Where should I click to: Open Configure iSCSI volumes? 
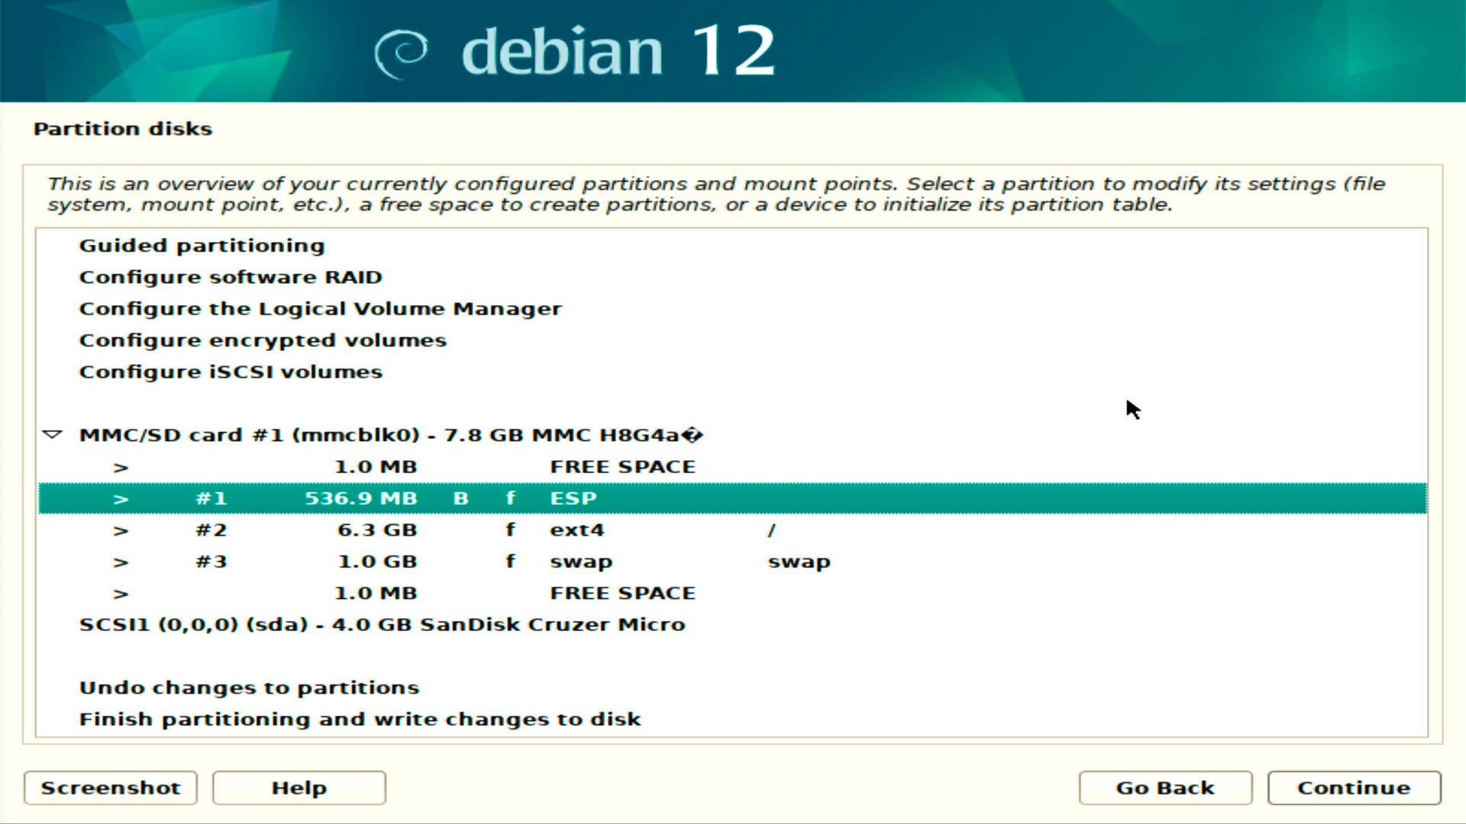point(231,372)
